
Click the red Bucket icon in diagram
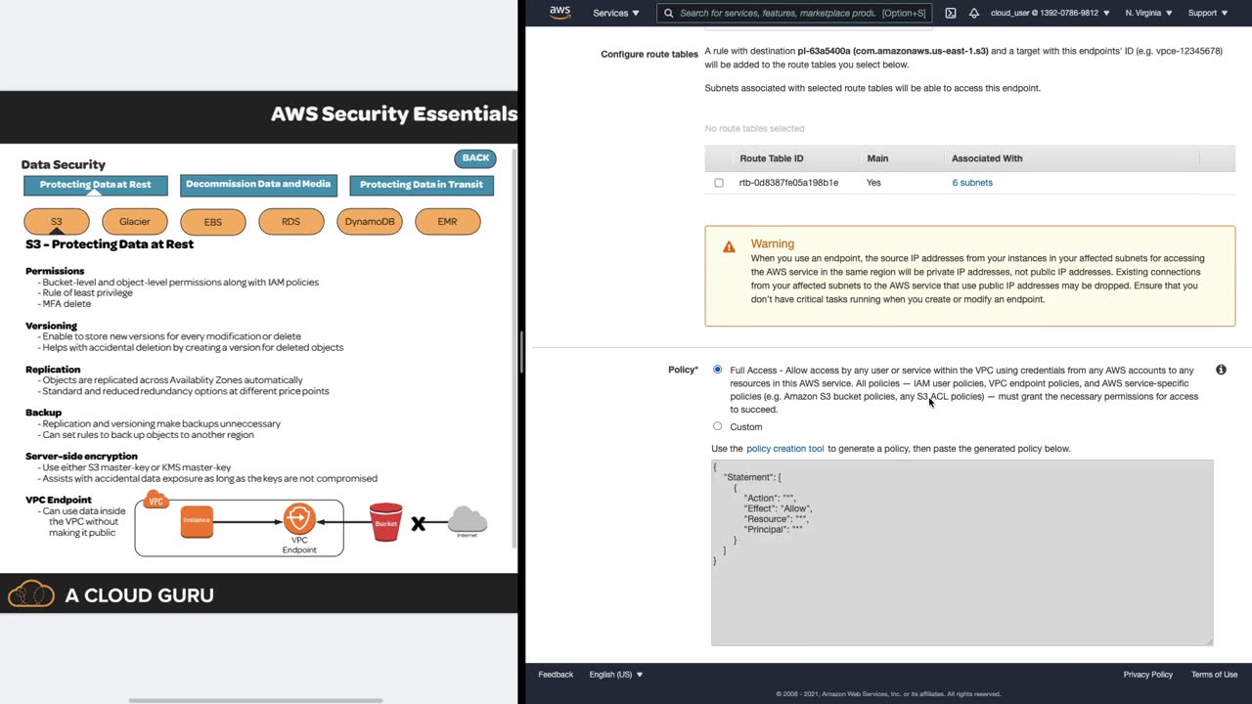tap(386, 522)
